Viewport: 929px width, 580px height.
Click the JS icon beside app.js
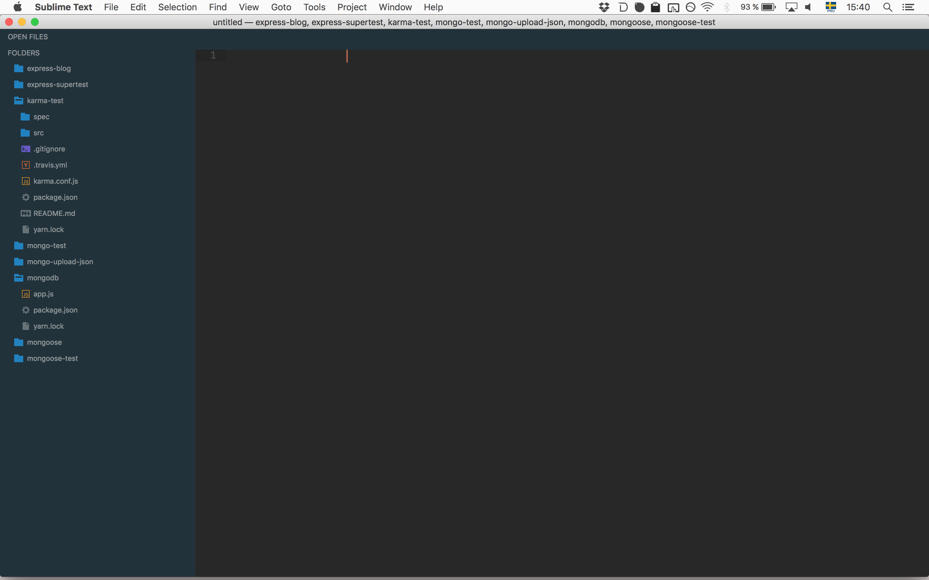(26, 294)
